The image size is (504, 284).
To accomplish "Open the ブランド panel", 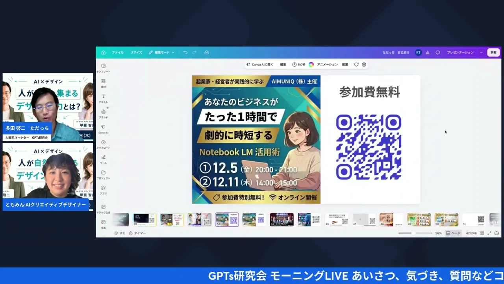I will pyautogui.click(x=103, y=114).
